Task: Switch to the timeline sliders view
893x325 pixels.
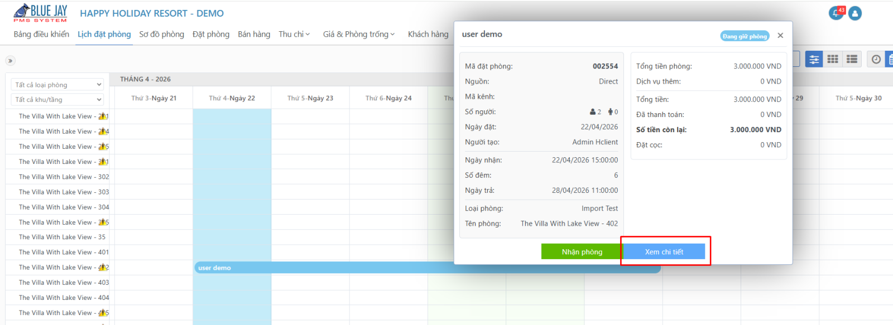Action: pos(814,59)
